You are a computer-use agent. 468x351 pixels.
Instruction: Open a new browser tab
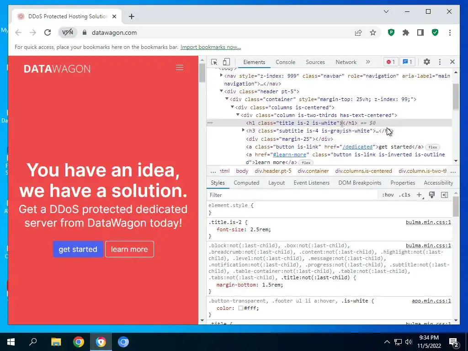coord(132,16)
